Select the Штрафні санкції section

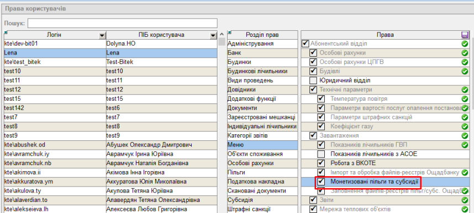click(262, 209)
